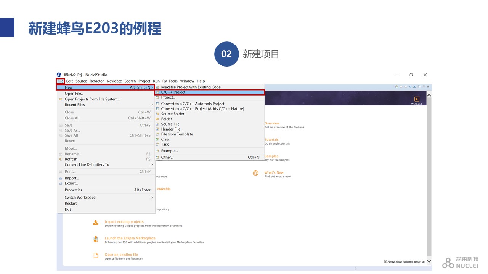Click the Welcome page scroll down arrow
Viewport: 488px width, 274px height.
429,261
